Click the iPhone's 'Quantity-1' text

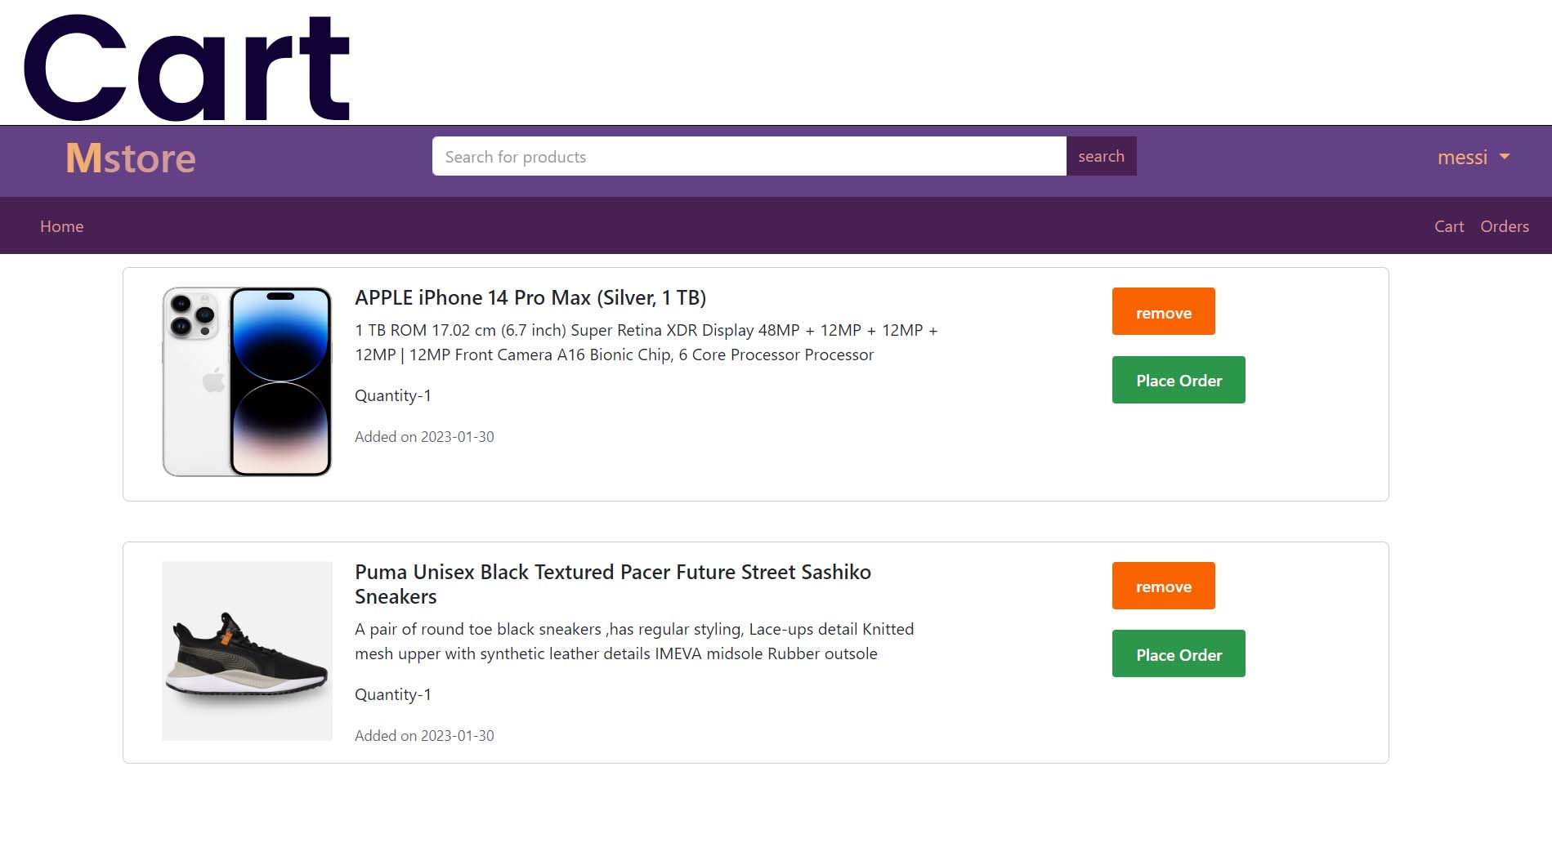point(393,395)
